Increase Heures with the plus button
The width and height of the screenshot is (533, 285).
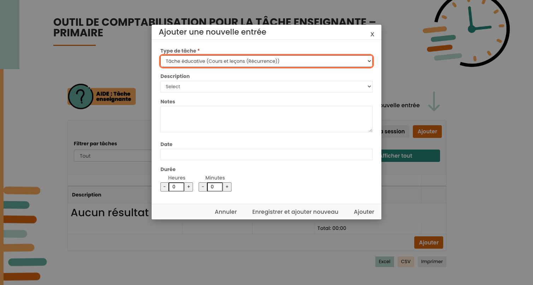(189, 187)
